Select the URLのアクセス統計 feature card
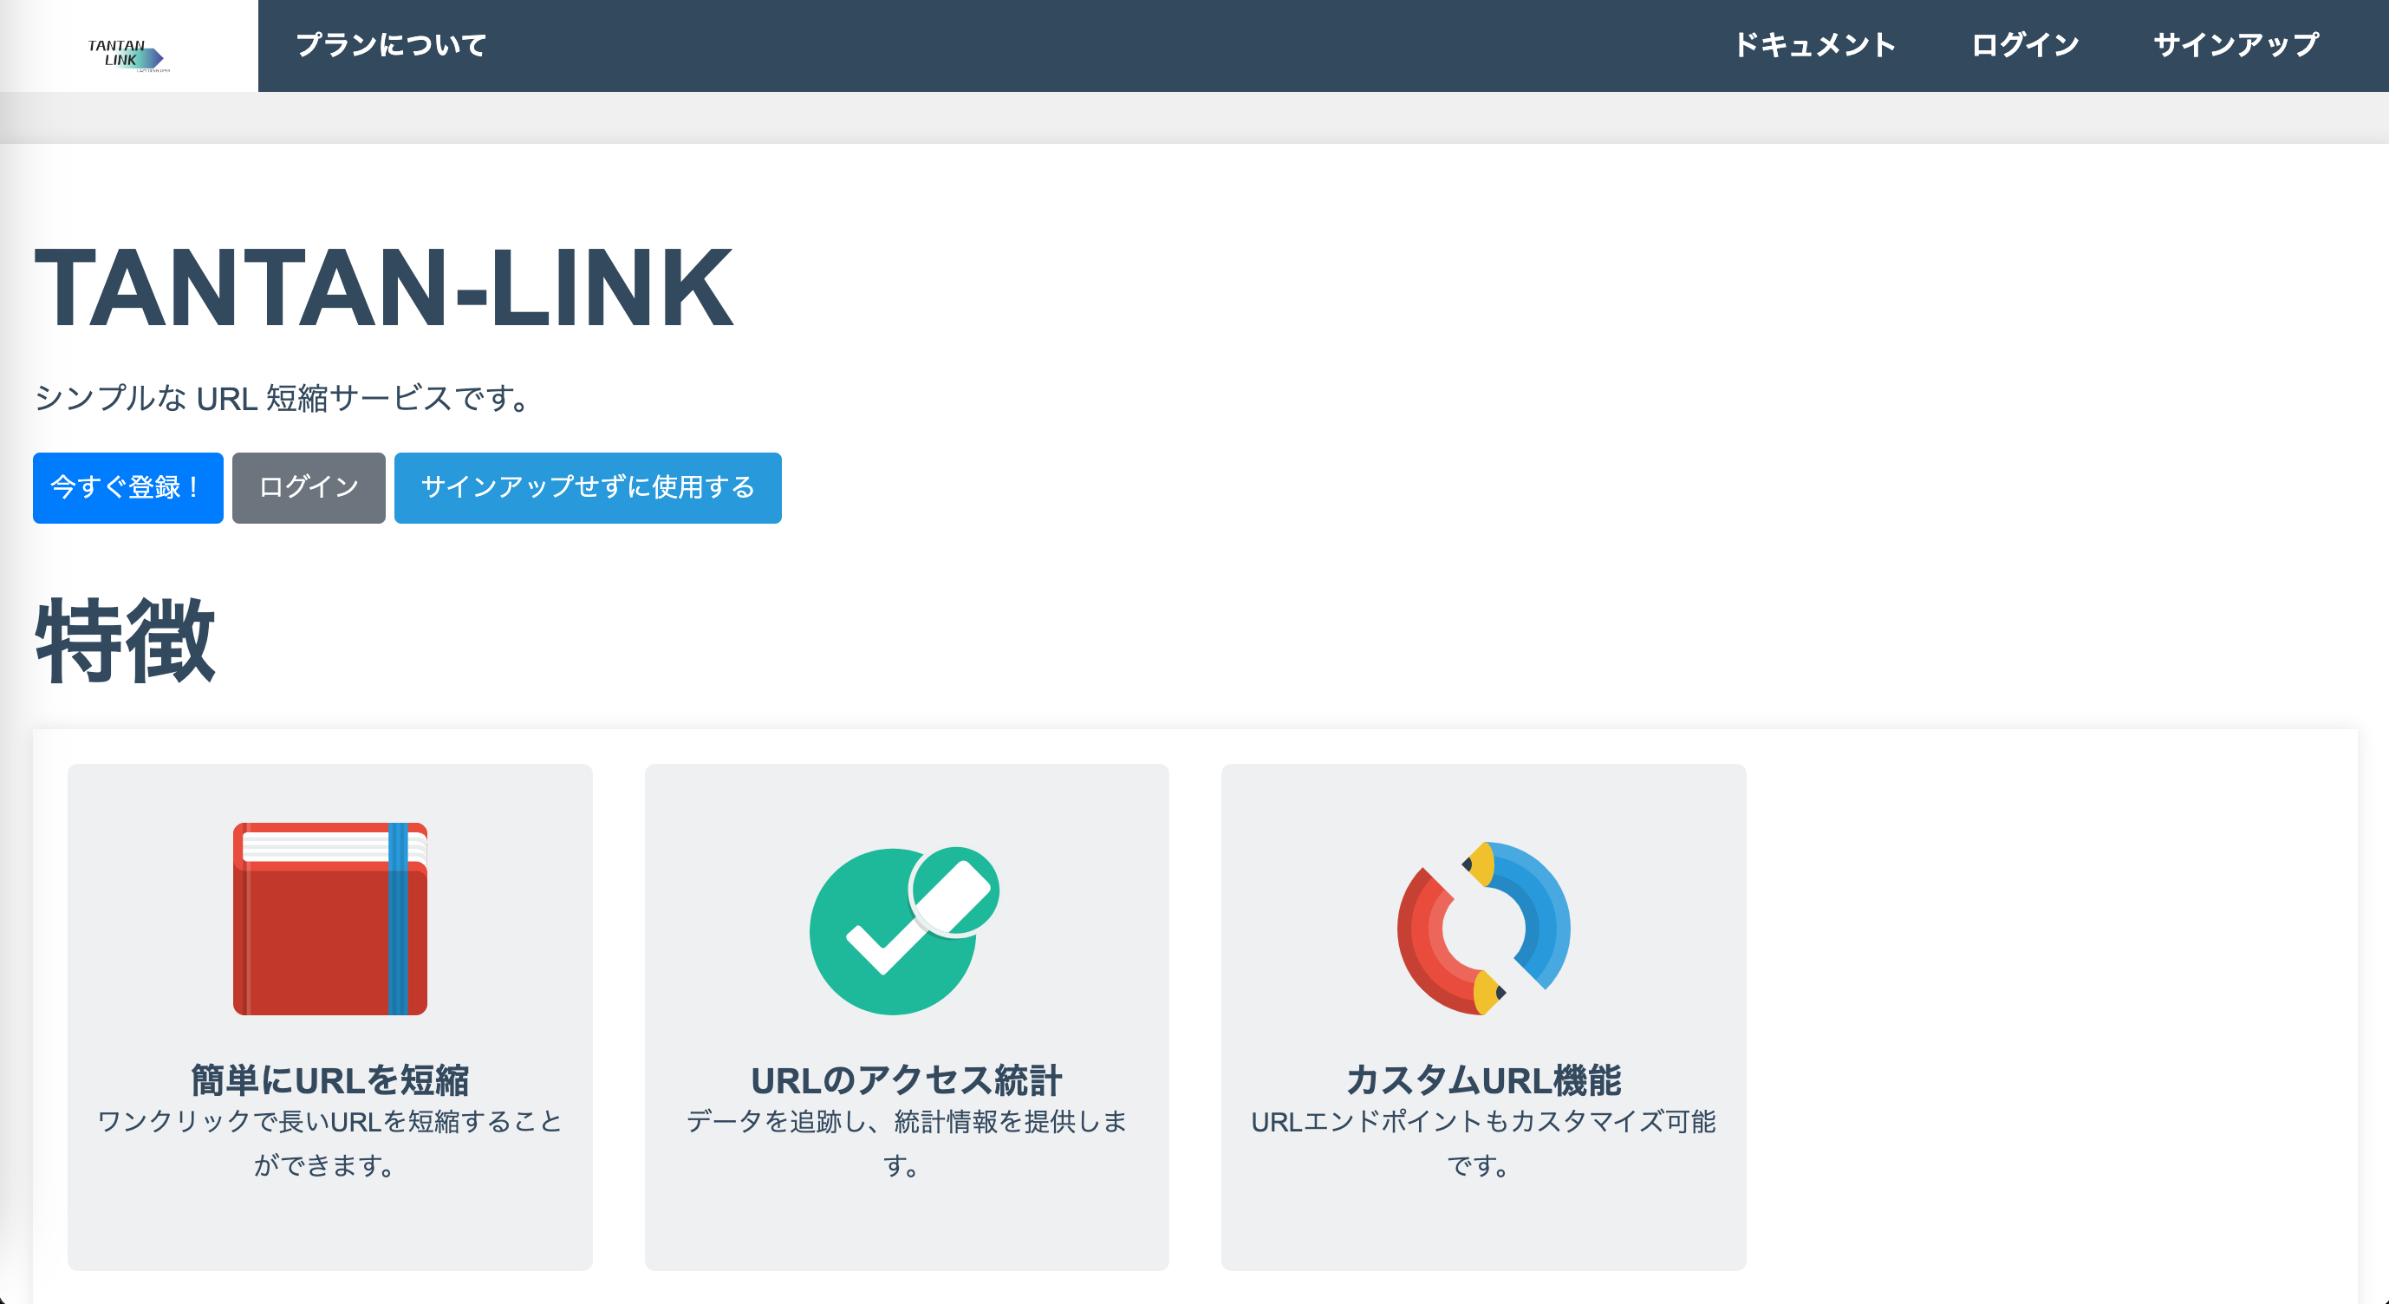The image size is (2389, 1304). pos(907,1017)
